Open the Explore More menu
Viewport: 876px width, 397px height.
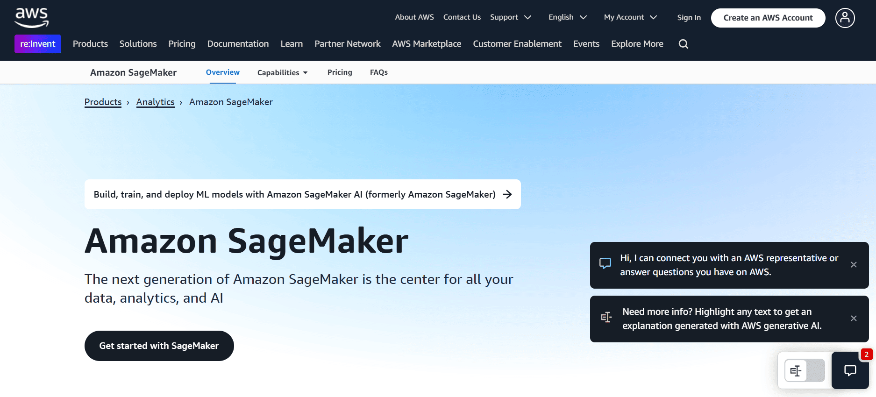point(637,44)
